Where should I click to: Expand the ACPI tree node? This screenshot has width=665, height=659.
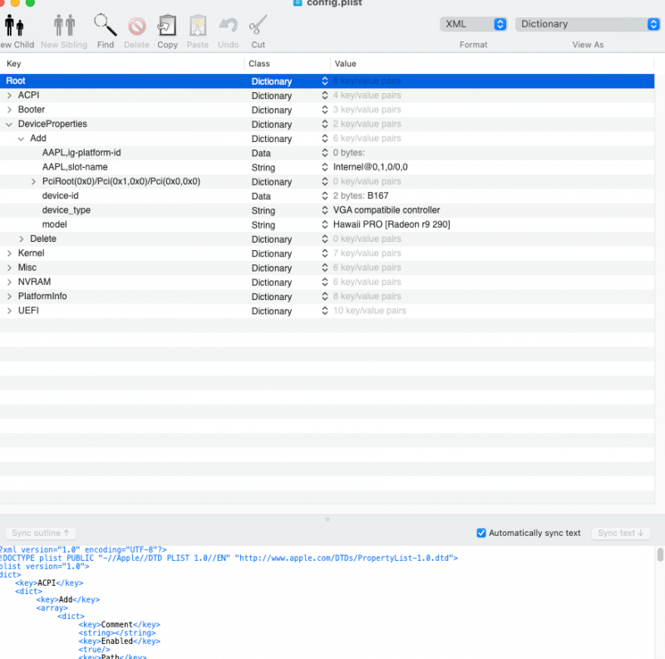(x=9, y=96)
